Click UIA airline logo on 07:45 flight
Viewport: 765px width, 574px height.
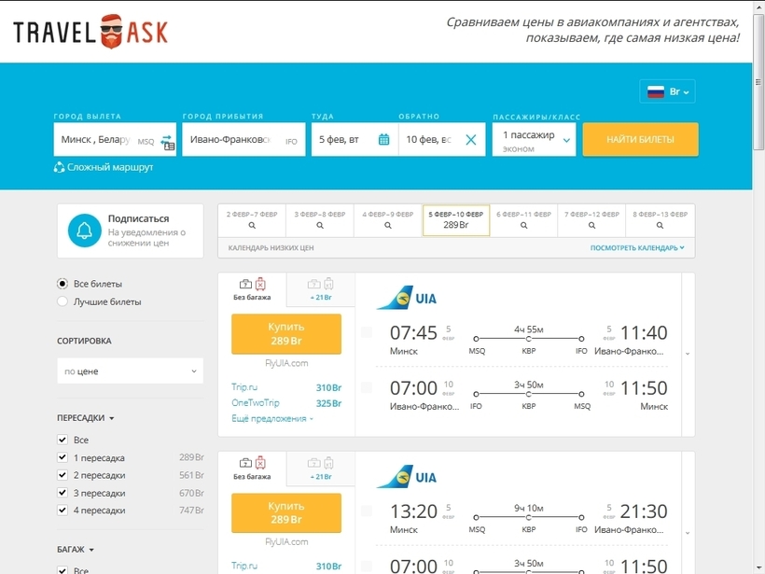(407, 297)
